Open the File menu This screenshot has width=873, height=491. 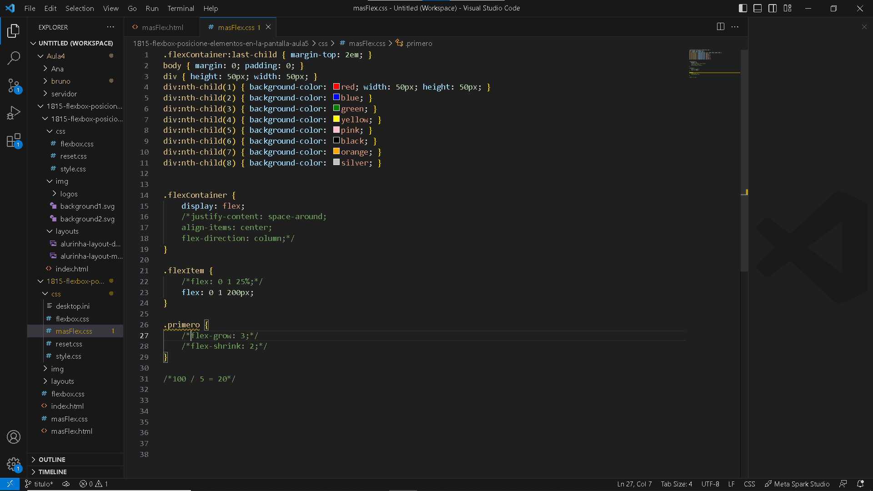click(30, 8)
